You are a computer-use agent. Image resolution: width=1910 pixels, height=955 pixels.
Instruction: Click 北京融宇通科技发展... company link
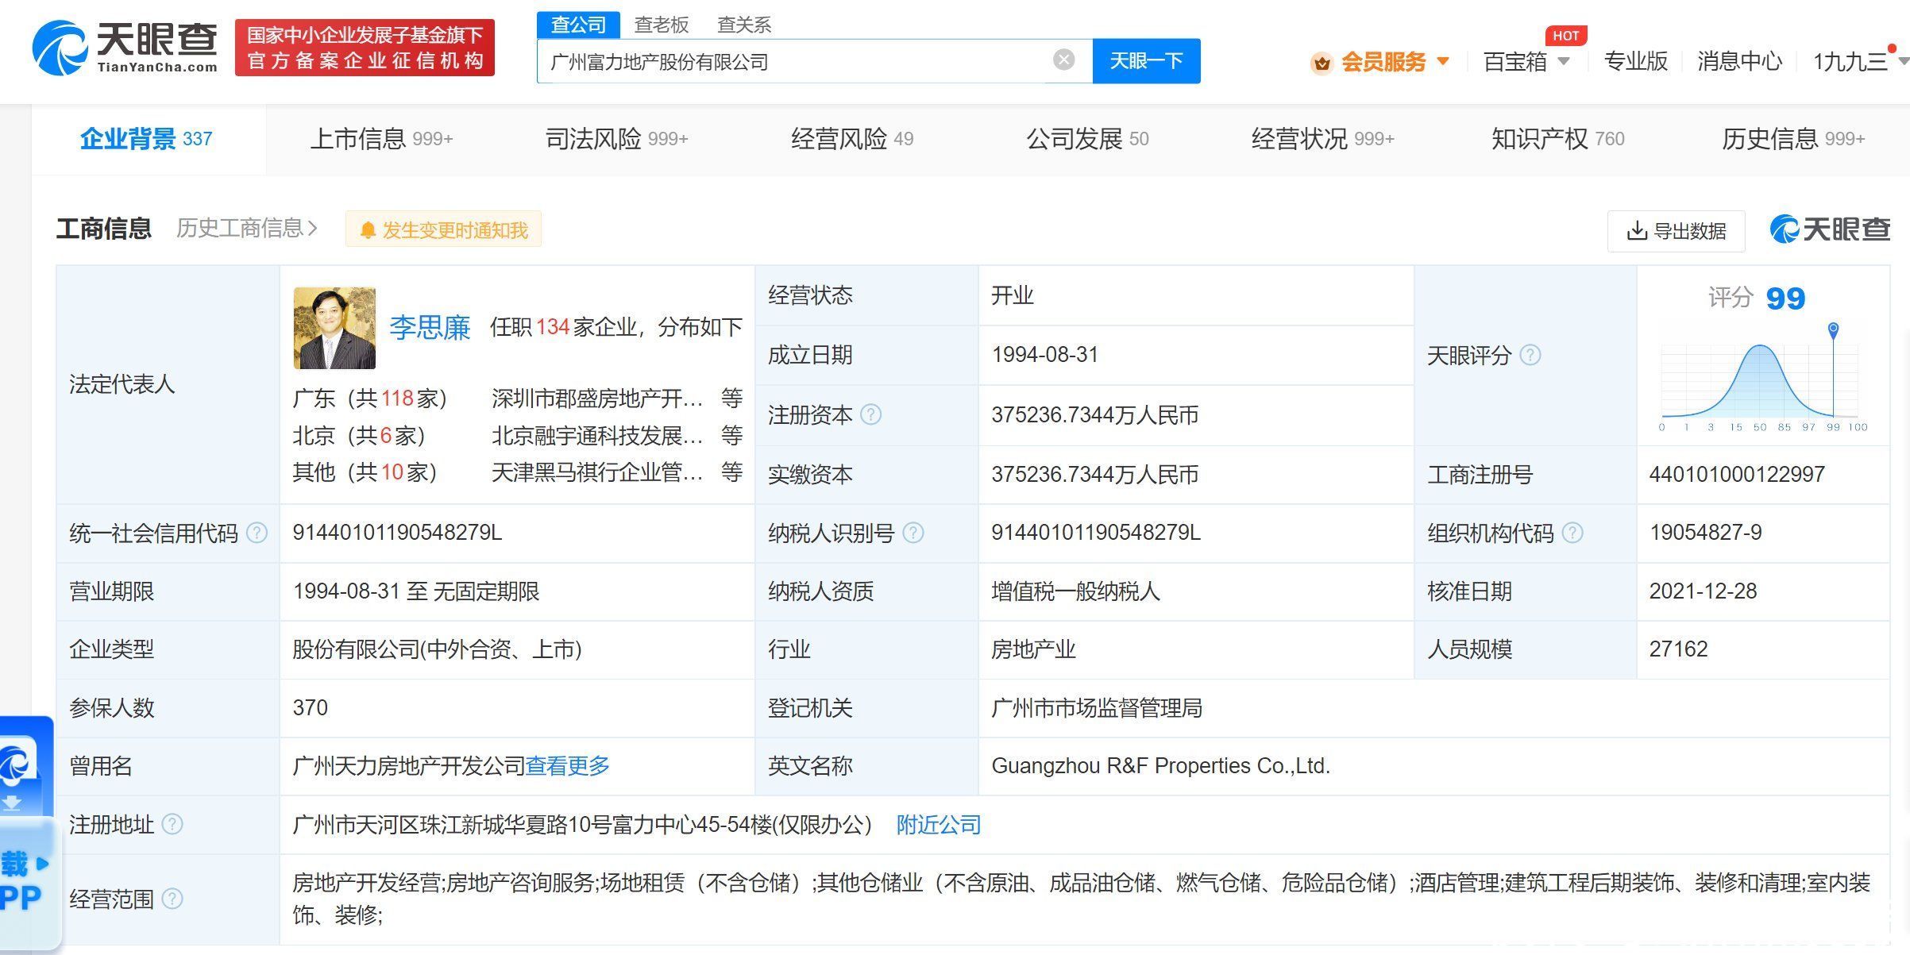[597, 435]
